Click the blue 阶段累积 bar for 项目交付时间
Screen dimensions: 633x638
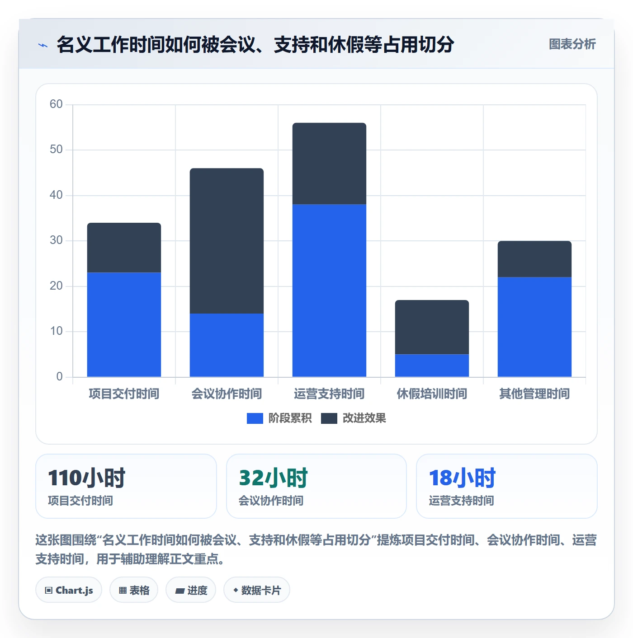(124, 324)
